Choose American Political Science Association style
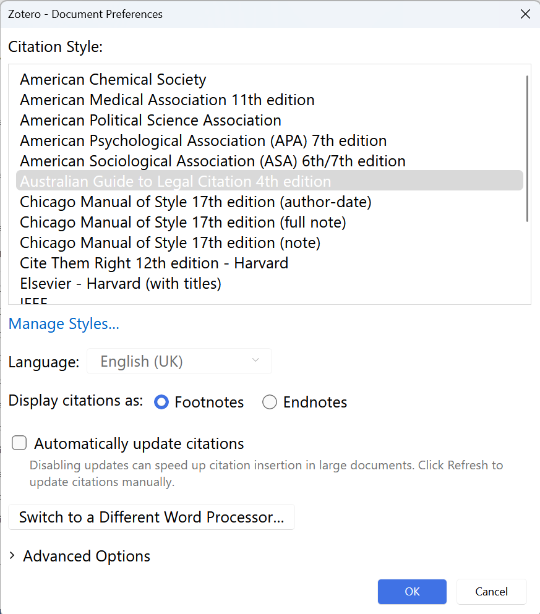This screenshot has height=614, width=540. coord(270,120)
